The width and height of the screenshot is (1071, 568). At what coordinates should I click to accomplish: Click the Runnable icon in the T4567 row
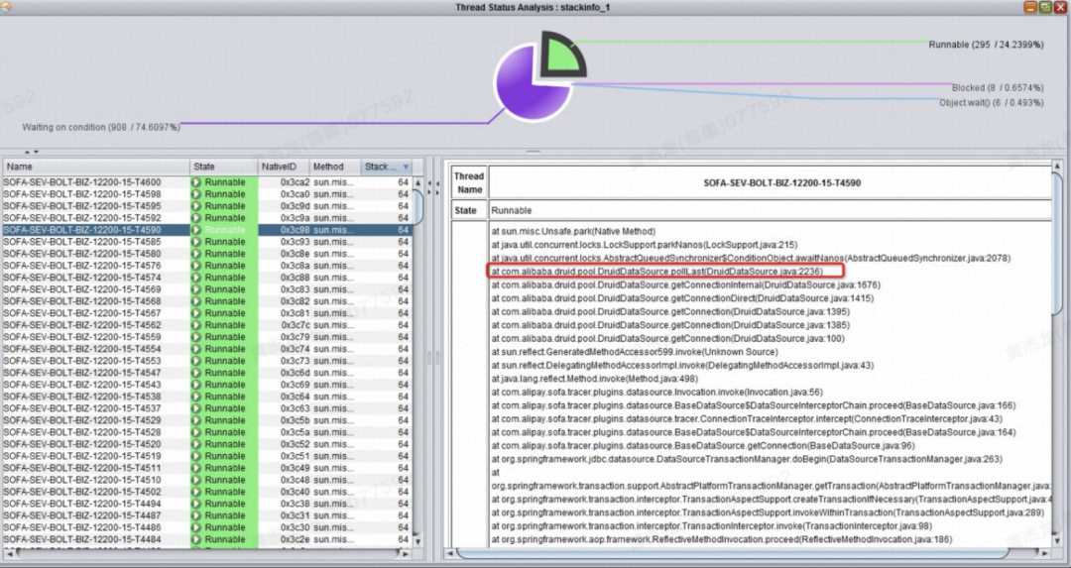196,313
